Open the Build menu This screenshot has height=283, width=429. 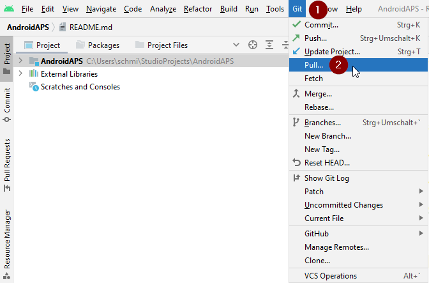pyautogui.click(x=229, y=9)
